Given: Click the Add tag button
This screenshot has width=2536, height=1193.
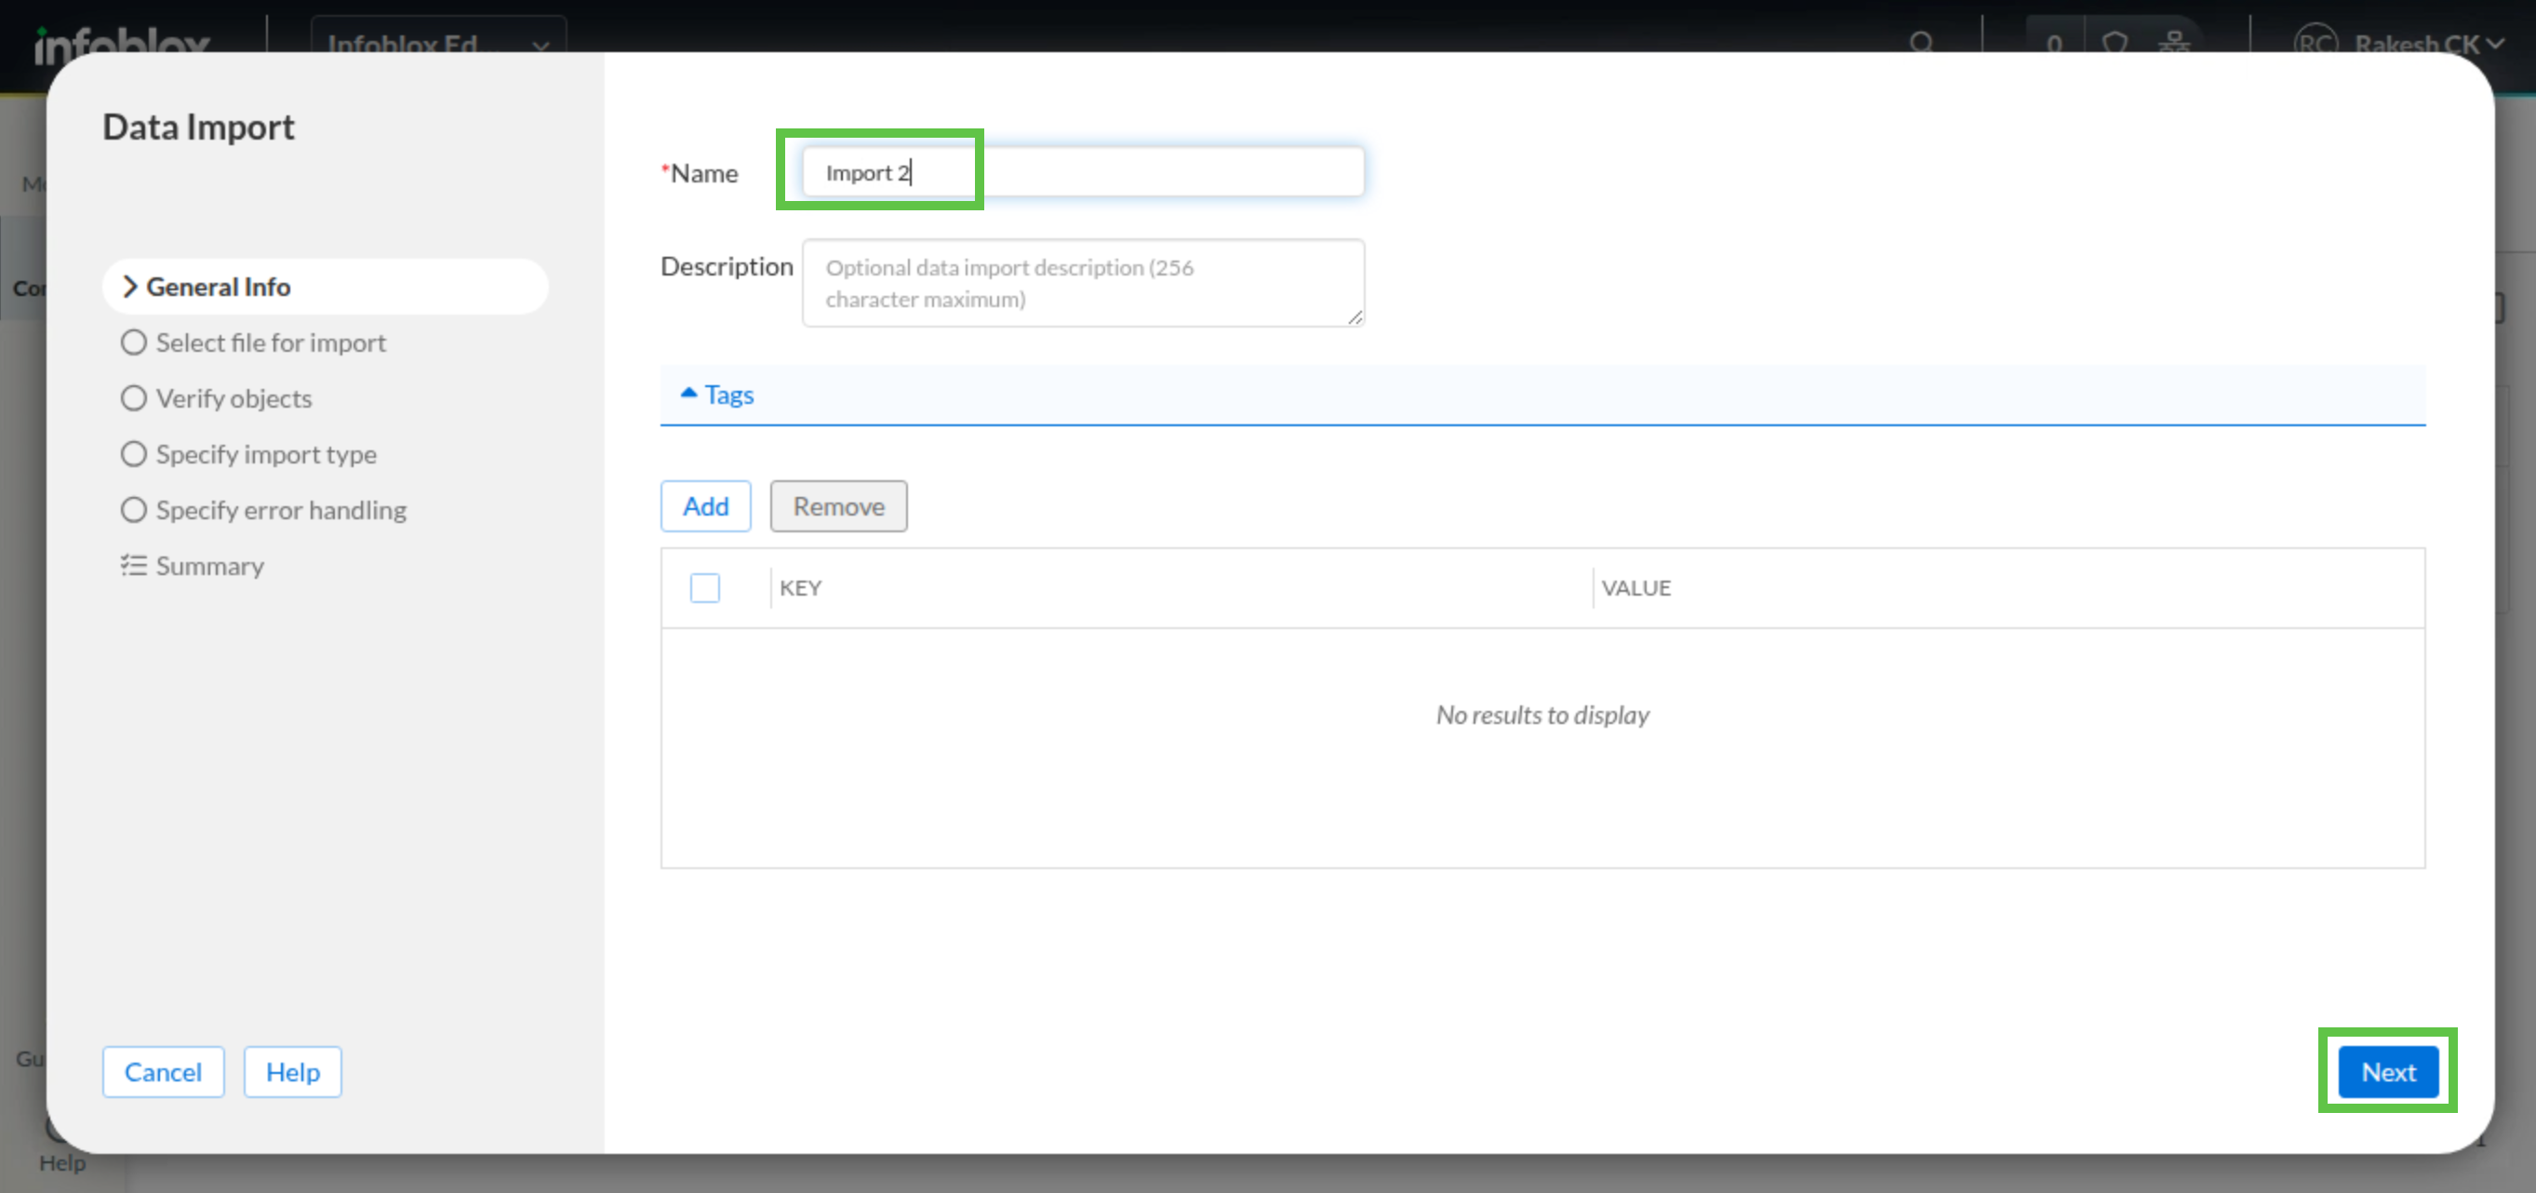Looking at the screenshot, I should coord(705,506).
